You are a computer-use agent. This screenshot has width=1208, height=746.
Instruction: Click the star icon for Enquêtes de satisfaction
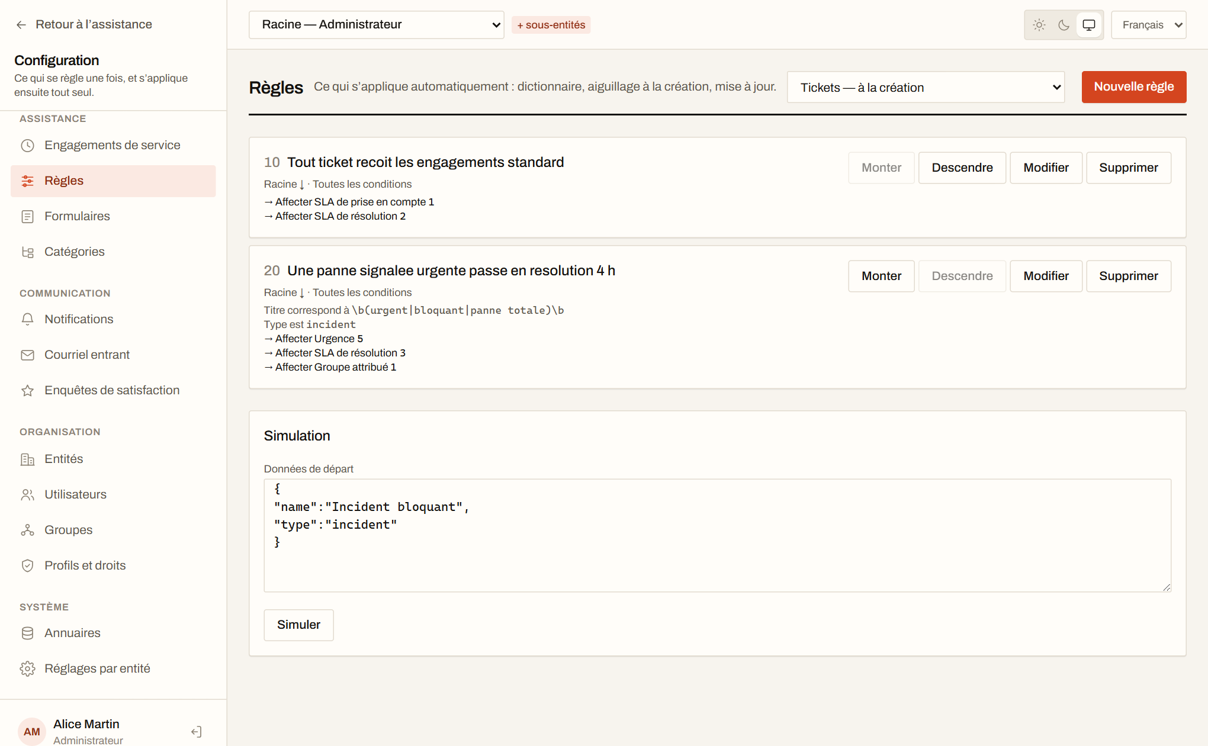click(27, 391)
